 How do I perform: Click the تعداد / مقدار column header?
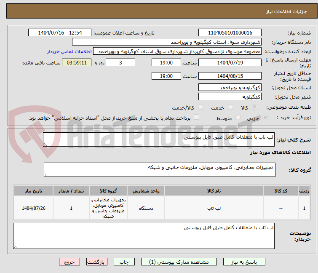[71, 191]
